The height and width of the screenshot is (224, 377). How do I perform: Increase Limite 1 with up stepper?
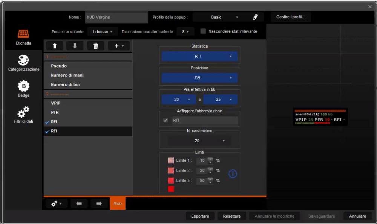point(210,159)
